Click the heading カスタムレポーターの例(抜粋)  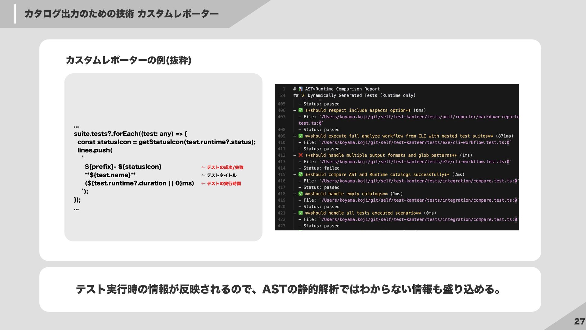coord(128,60)
